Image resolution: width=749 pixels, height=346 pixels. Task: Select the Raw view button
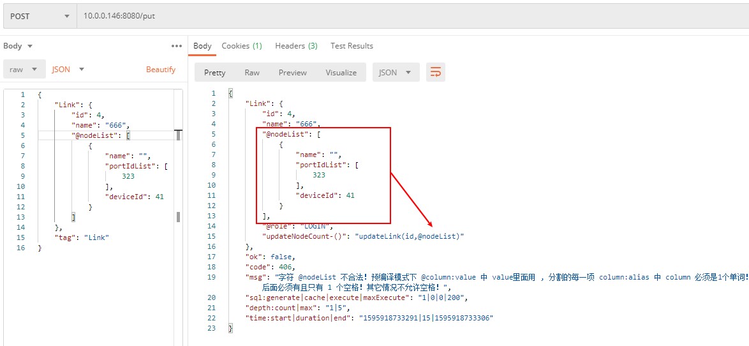coord(252,73)
